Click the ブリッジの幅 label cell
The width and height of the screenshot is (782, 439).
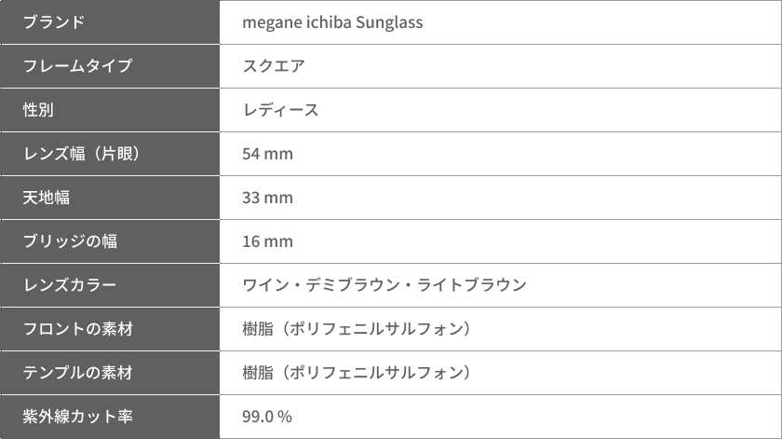(110, 241)
